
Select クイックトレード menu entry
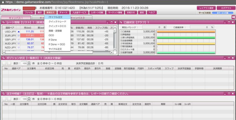pyautogui.click(x=57, y=22)
